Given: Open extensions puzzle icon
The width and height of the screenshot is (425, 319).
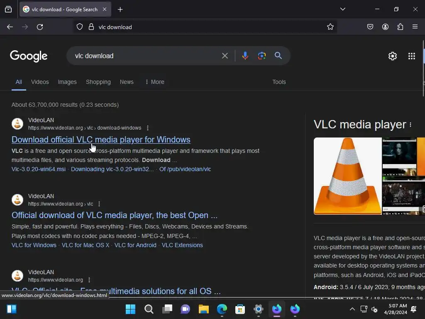Looking at the screenshot, I should tap(400, 27).
